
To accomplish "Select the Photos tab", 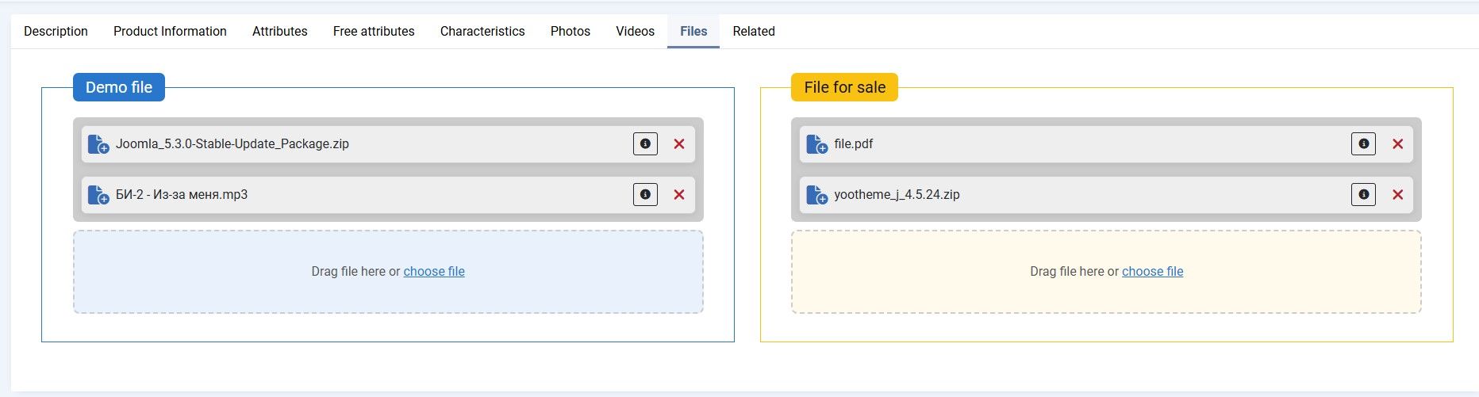I will pos(570,32).
